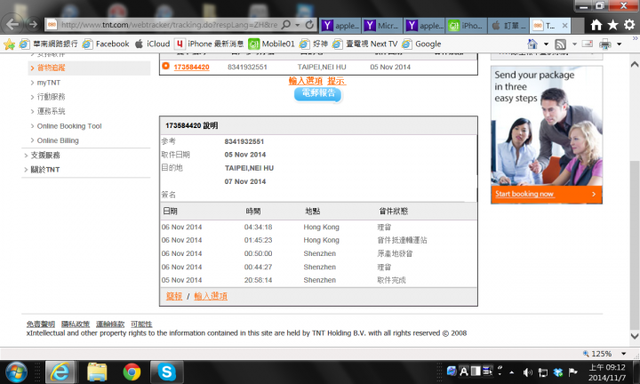Open 隱私政策 footer link
The height and width of the screenshot is (384, 640).
(75, 324)
